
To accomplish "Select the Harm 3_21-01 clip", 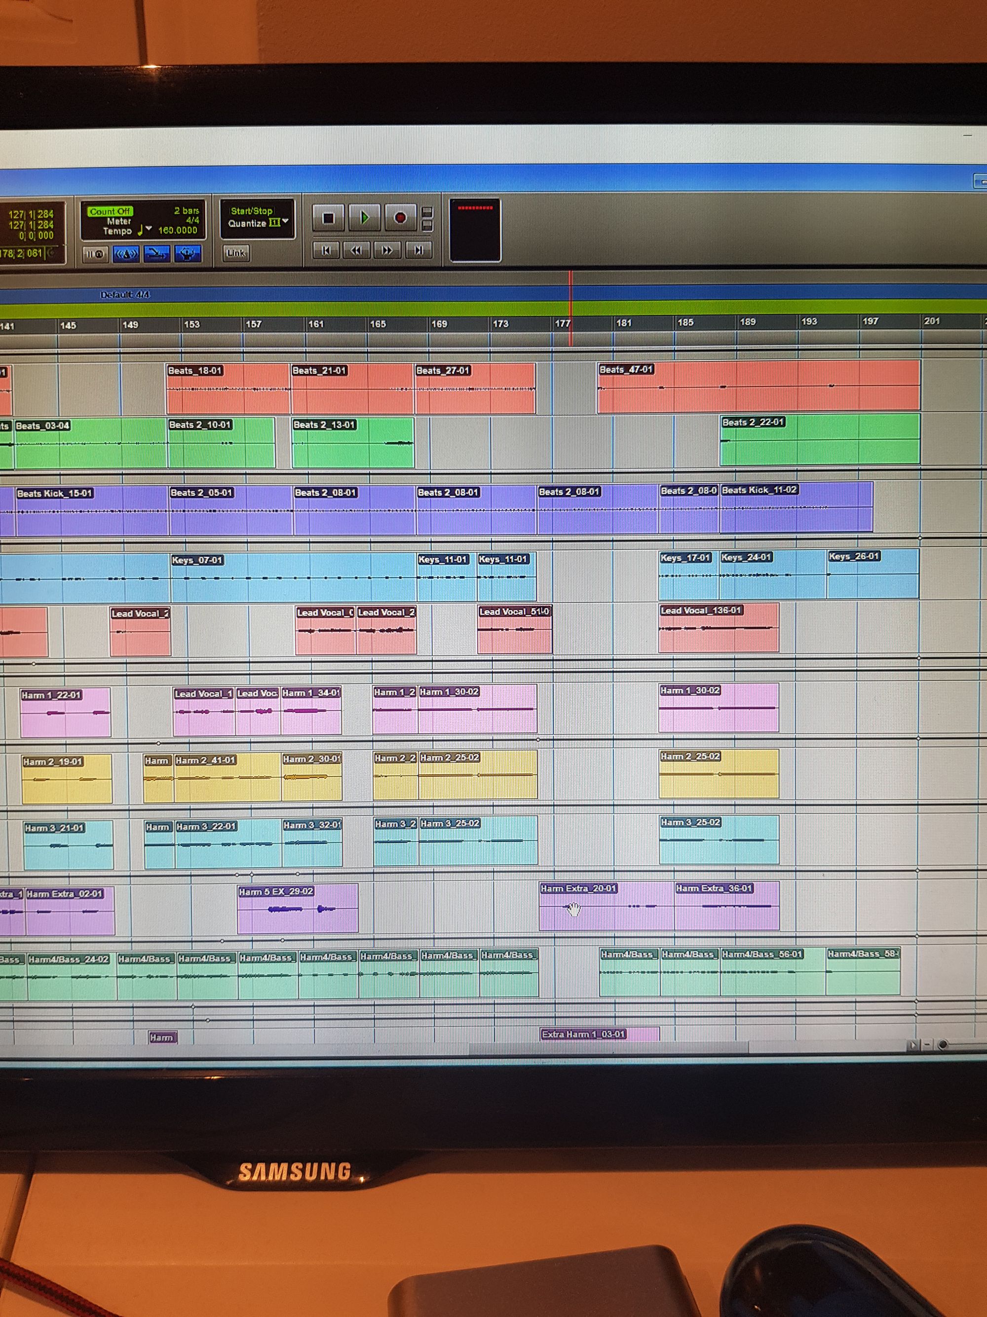I will (x=69, y=845).
